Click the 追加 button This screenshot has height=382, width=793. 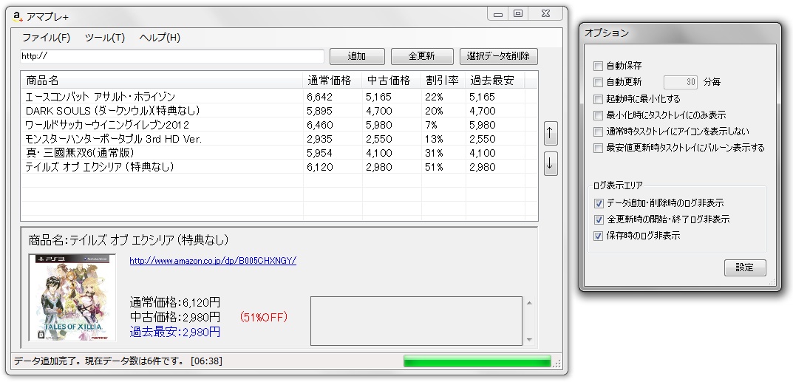click(357, 56)
